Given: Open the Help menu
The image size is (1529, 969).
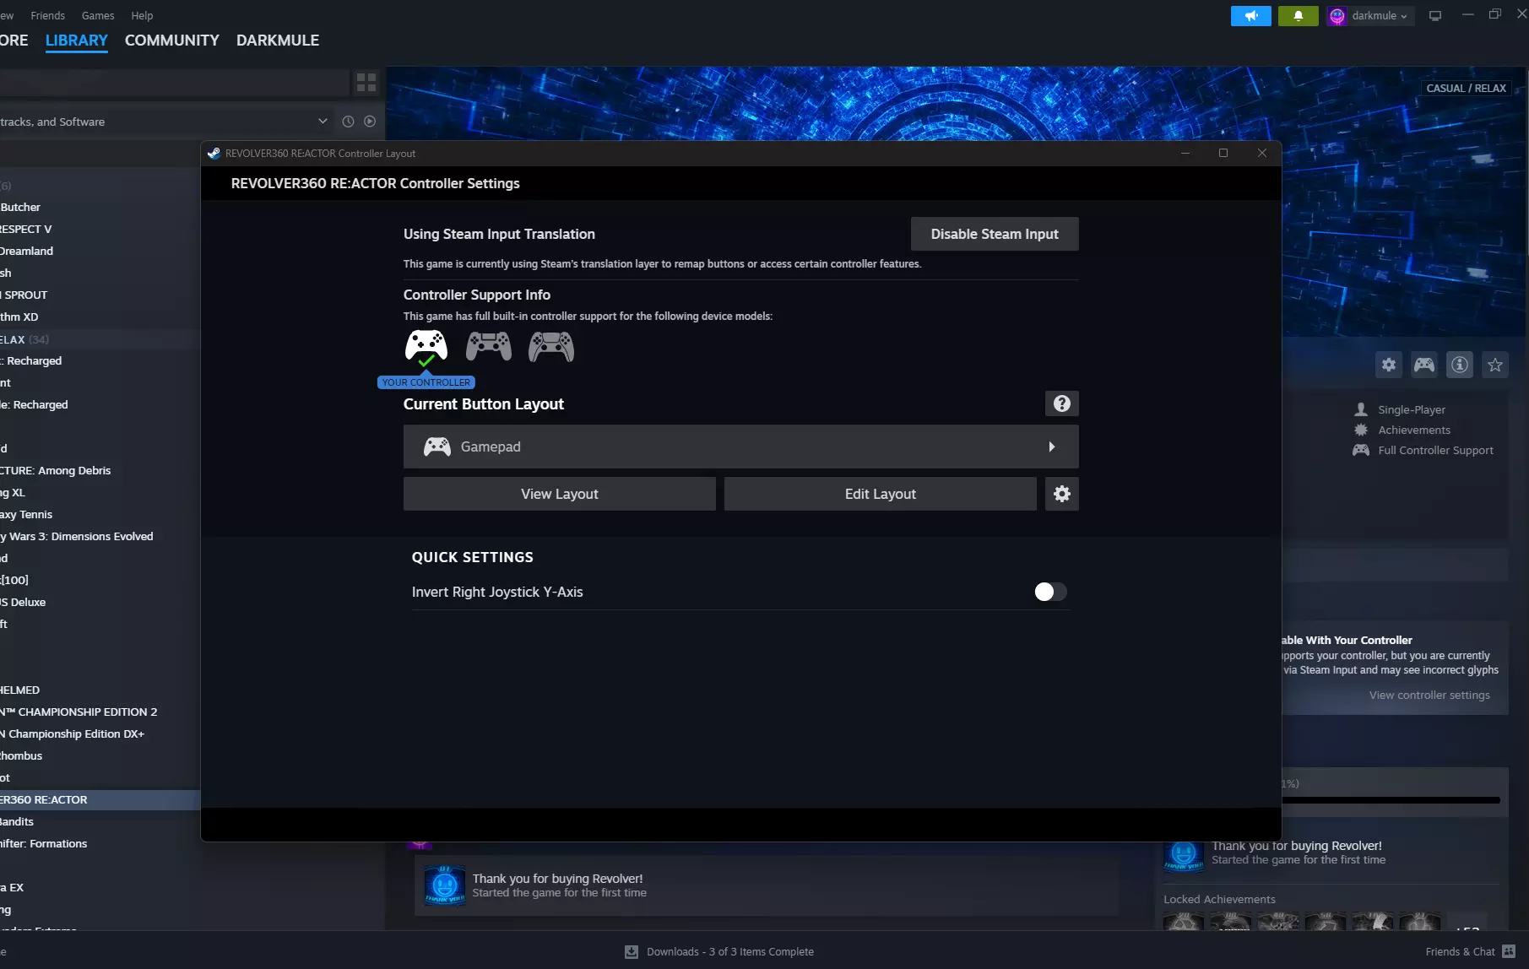Looking at the screenshot, I should click(x=142, y=16).
